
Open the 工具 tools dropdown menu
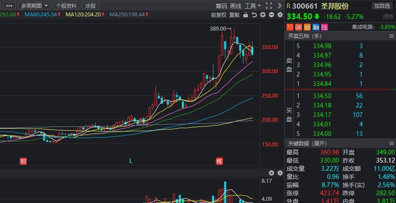click(x=253, y=6)
